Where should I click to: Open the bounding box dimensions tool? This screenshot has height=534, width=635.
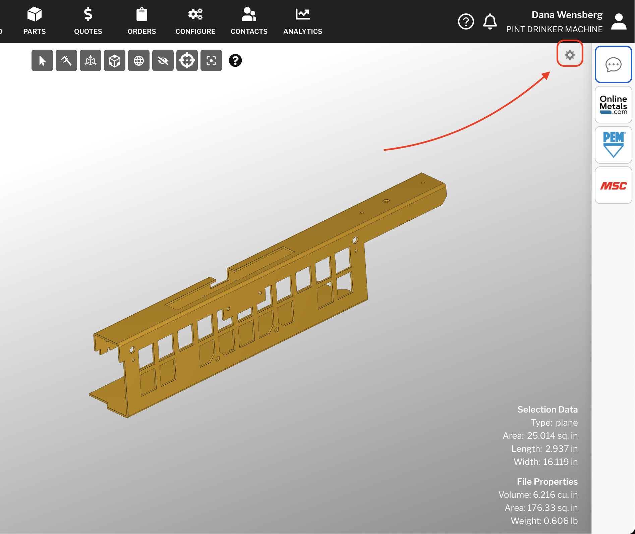(90, 60)
